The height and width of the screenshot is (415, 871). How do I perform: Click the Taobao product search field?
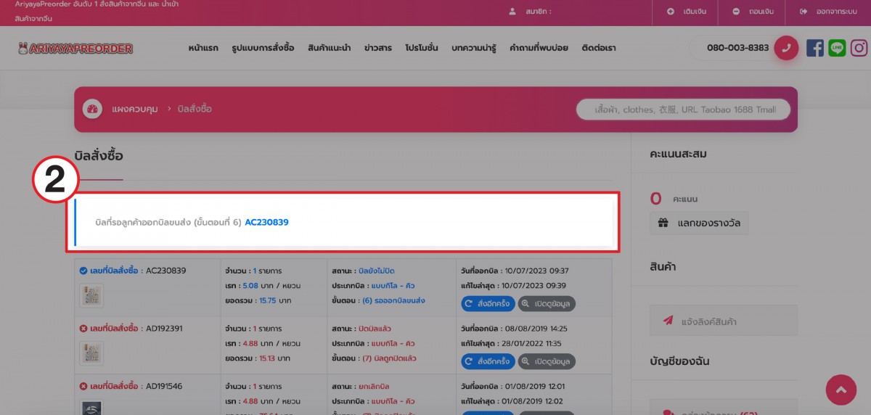coord(681,110)
